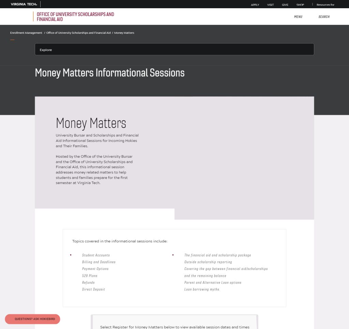Click 'Outside scholarship reporting' topic
Image resolution: width=349 pixels, height=329 pixels.
pyautogui.click(x=208, y=262)
